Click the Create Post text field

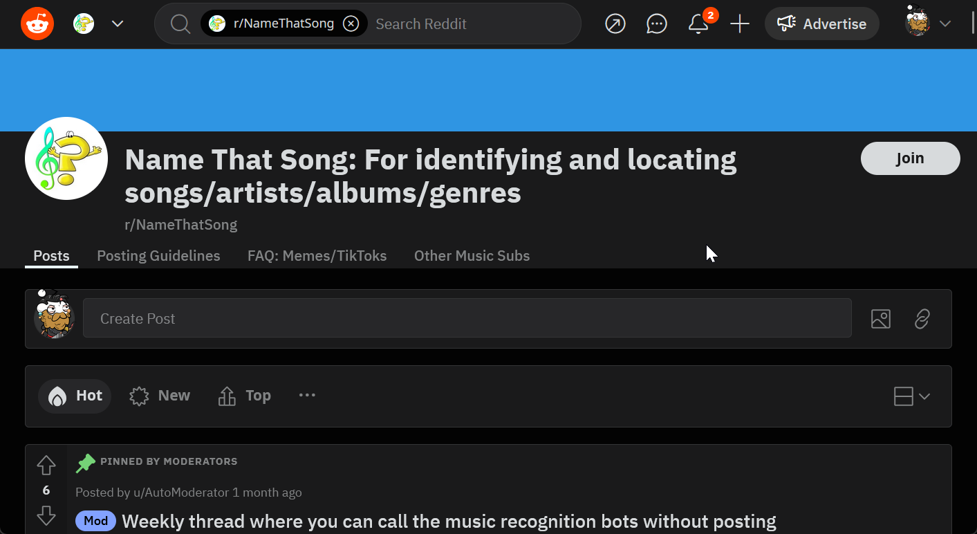[x=467, y=319]
